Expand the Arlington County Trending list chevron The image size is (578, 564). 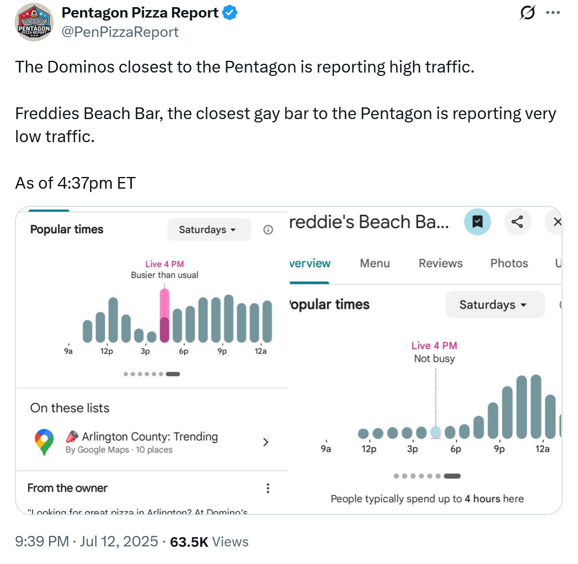[266, 442]
